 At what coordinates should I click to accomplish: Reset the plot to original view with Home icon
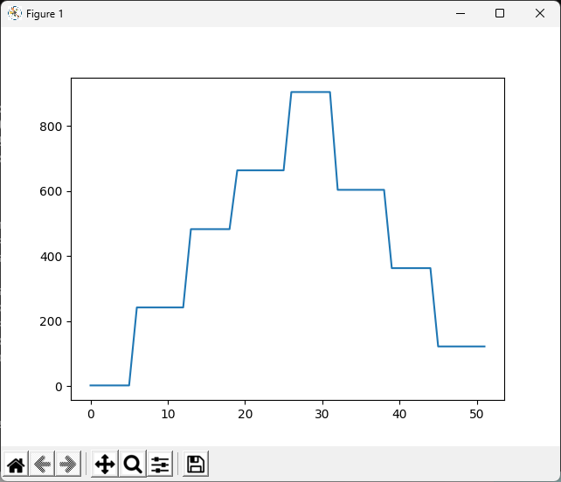[x=16, y=465]
